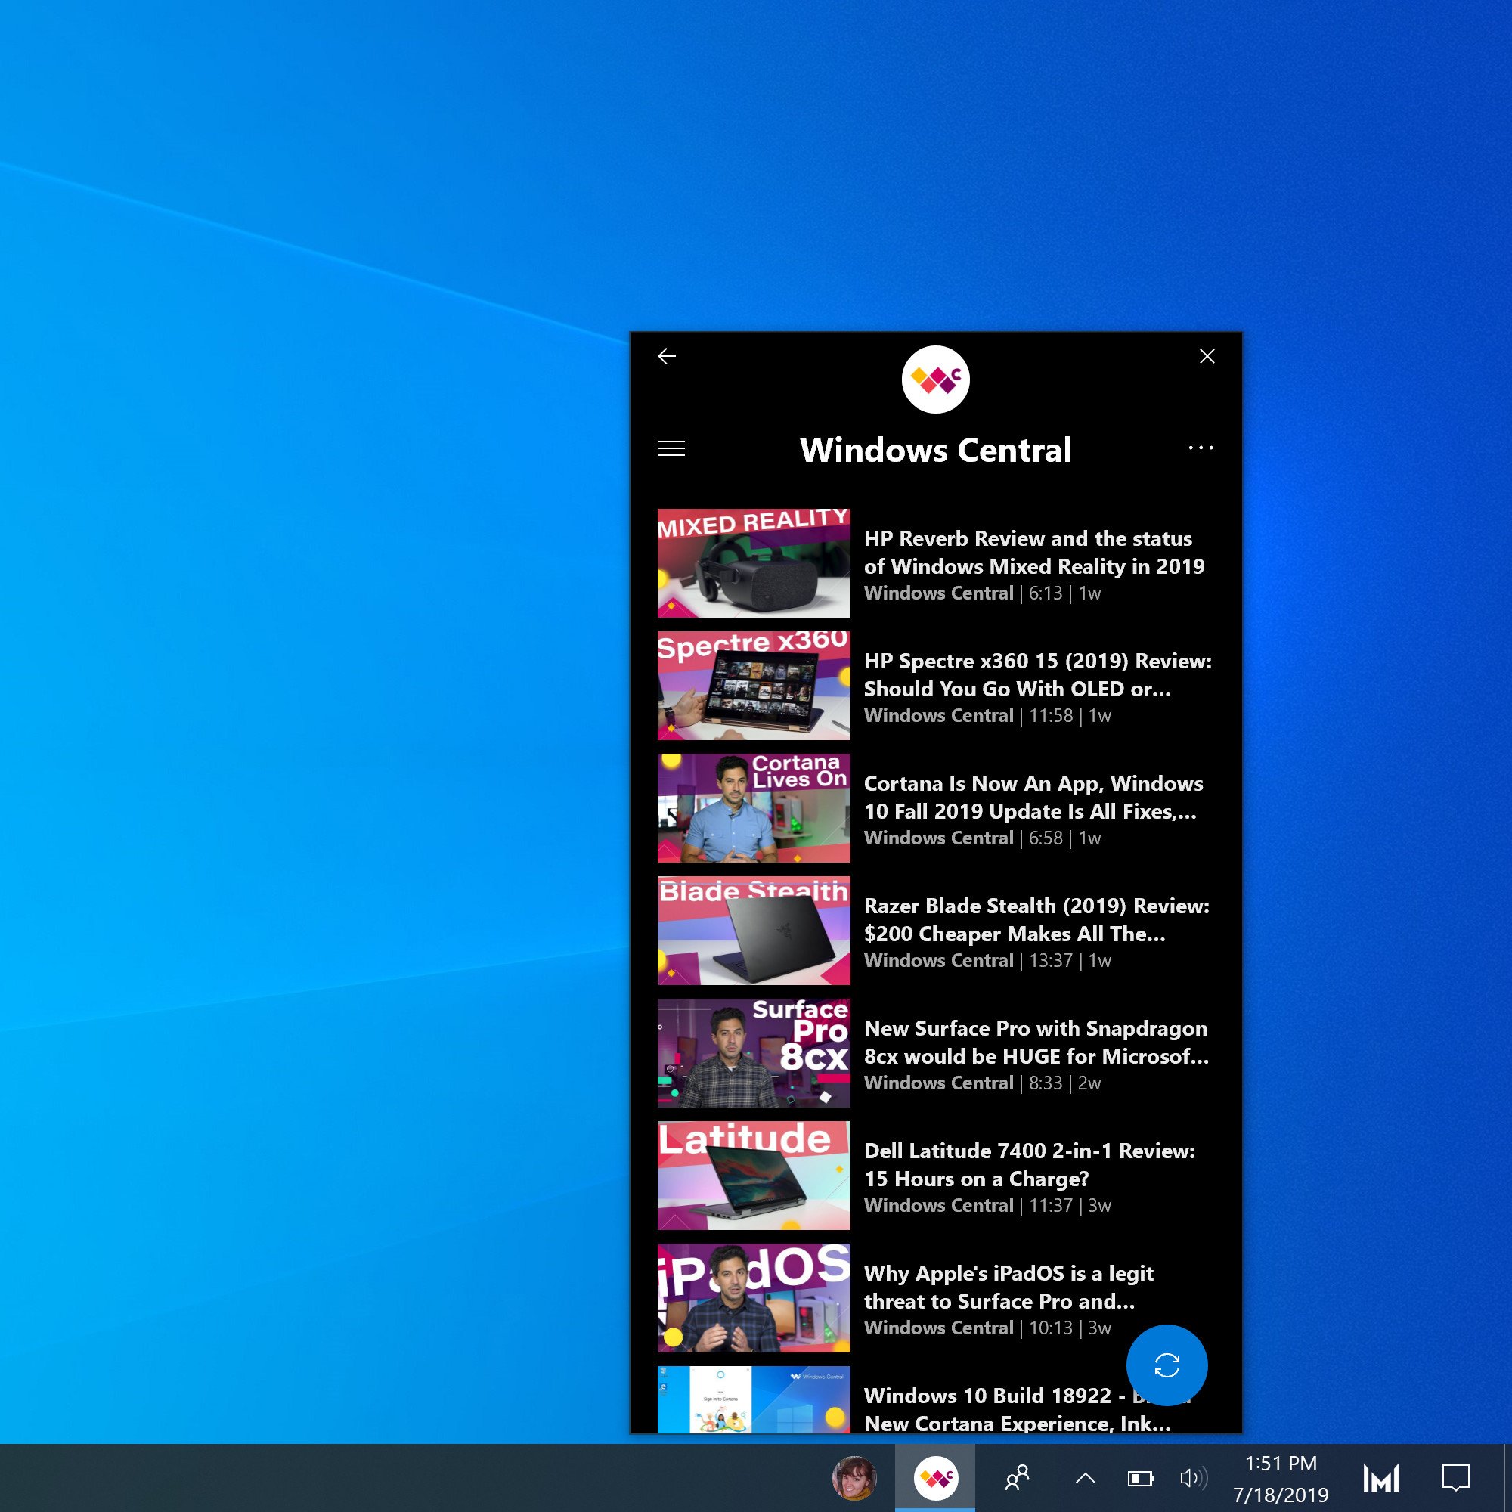Open Dell Latitude 7400 review title
The width and height of the screenshot is (1512, 1512).
1028,1164
